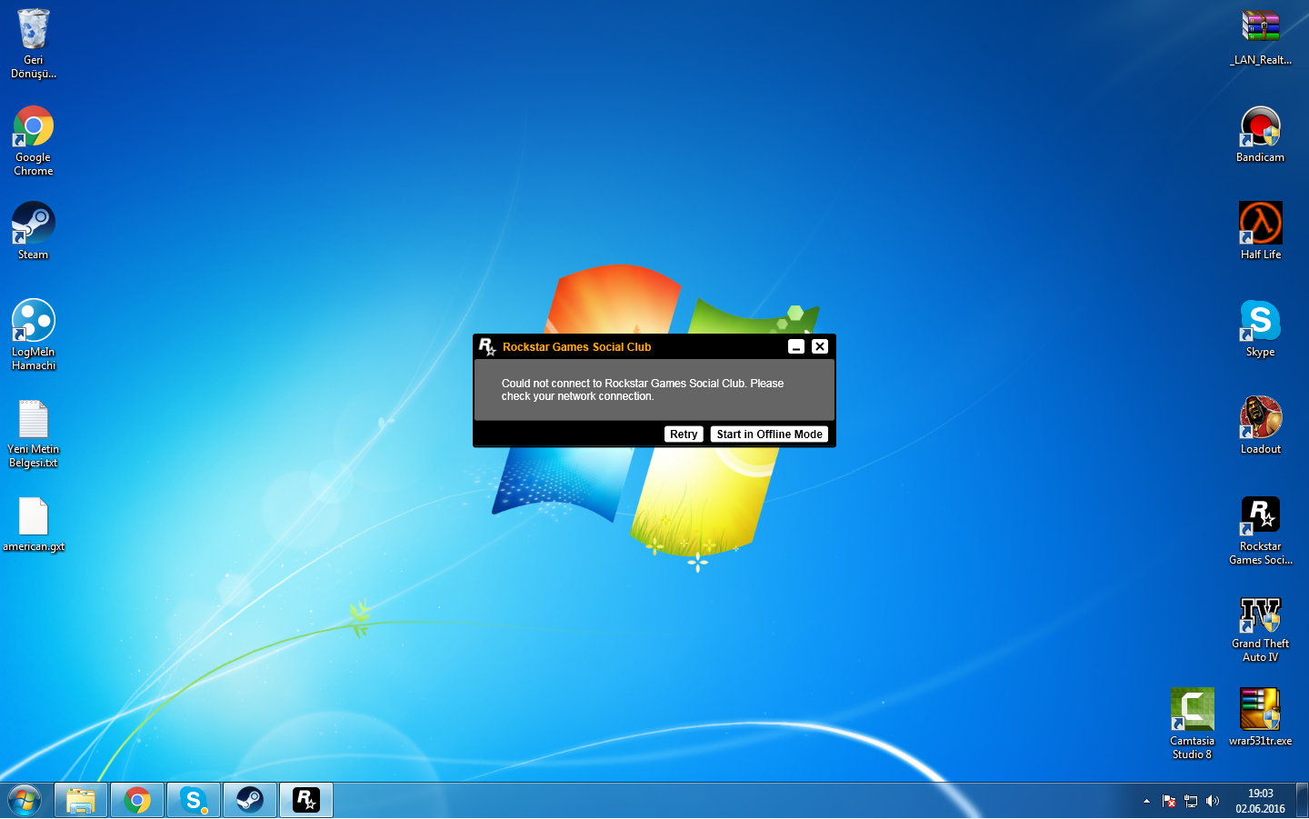Click the 'Could not connect' error message
The width and height of the screenshot is (1309, 819).
[643, 390]
